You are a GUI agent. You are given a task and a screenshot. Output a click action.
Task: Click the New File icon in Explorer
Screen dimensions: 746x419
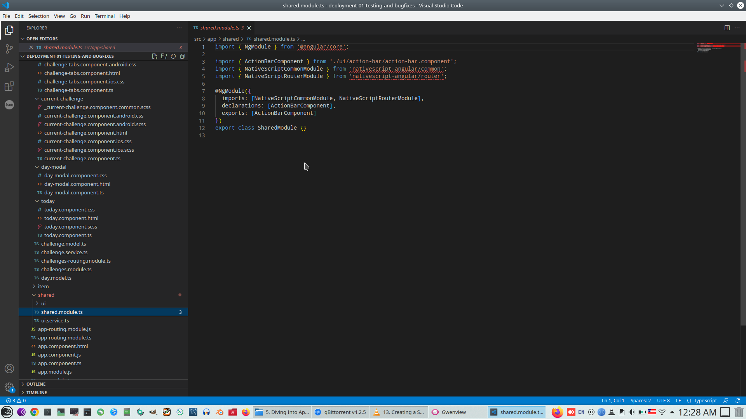[x=155, y=56]
